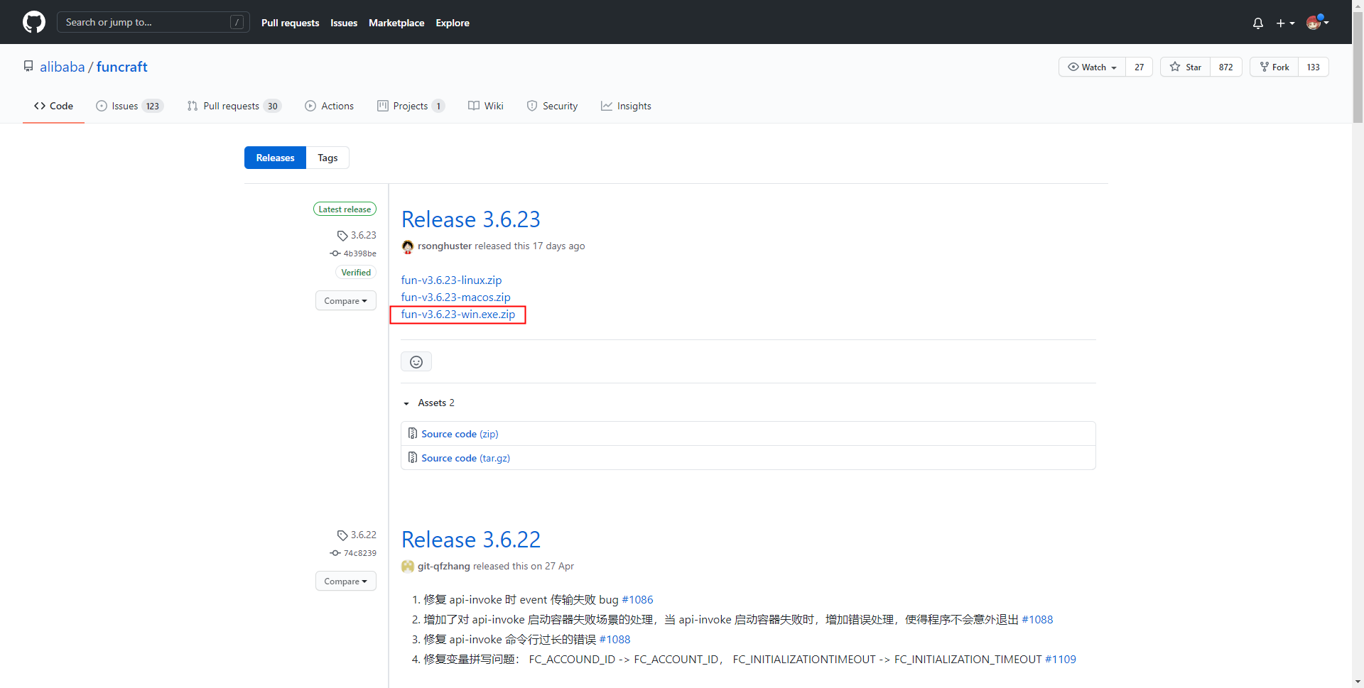This screenshot has width=1364, height=688.
Task: Download Source code (tar.gz)
Action: click(465, 458)
